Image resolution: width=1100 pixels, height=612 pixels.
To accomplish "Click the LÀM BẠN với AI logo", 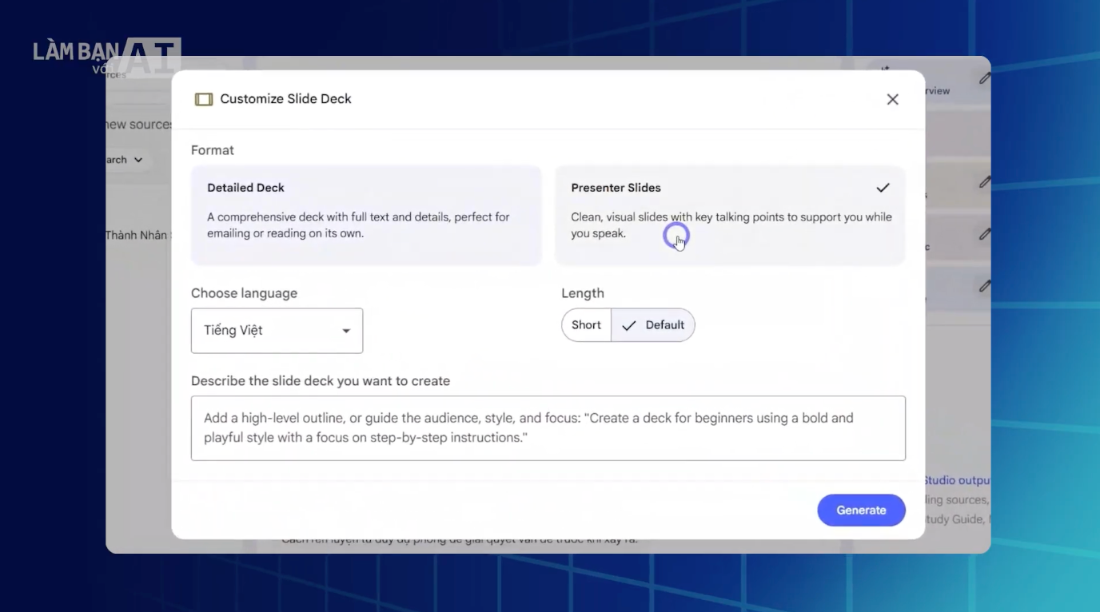I will coord(106,58).
